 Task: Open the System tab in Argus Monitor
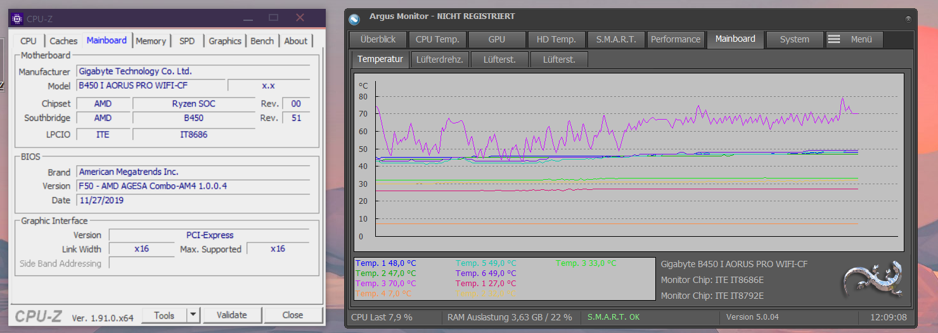[x=795, y=39]
